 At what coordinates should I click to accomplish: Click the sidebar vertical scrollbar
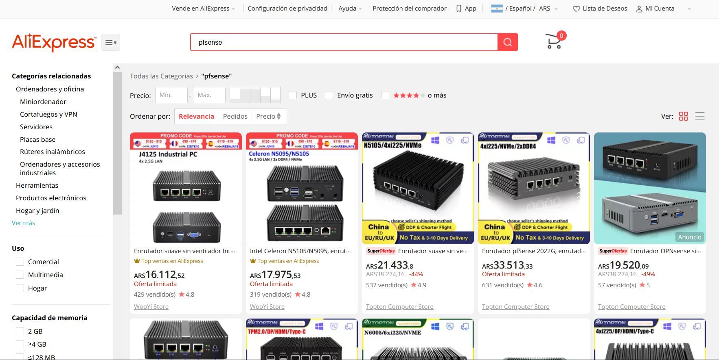coord(117,142)
